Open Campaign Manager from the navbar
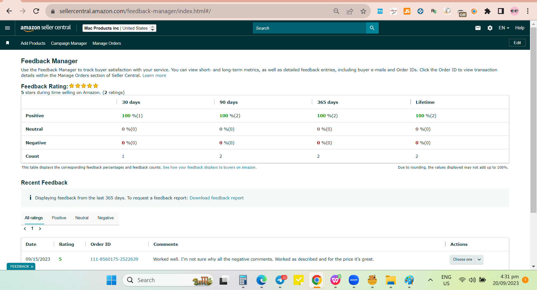 [69, 43]
